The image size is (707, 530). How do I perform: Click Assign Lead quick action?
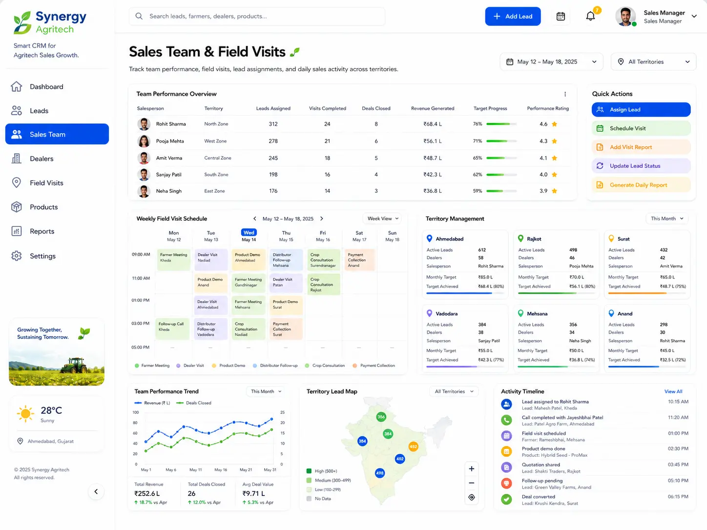click(x=641, y=110)
